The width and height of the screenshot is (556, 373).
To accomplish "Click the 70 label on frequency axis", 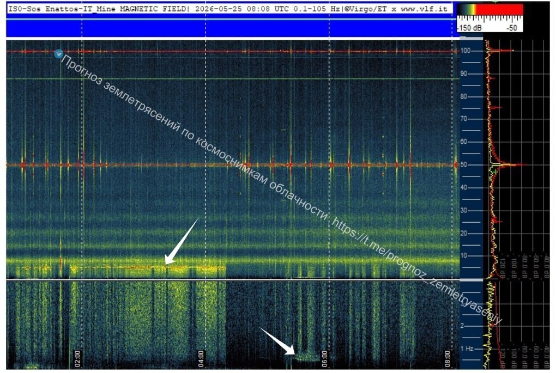I will pyautogui.click(x=464, y=119).
